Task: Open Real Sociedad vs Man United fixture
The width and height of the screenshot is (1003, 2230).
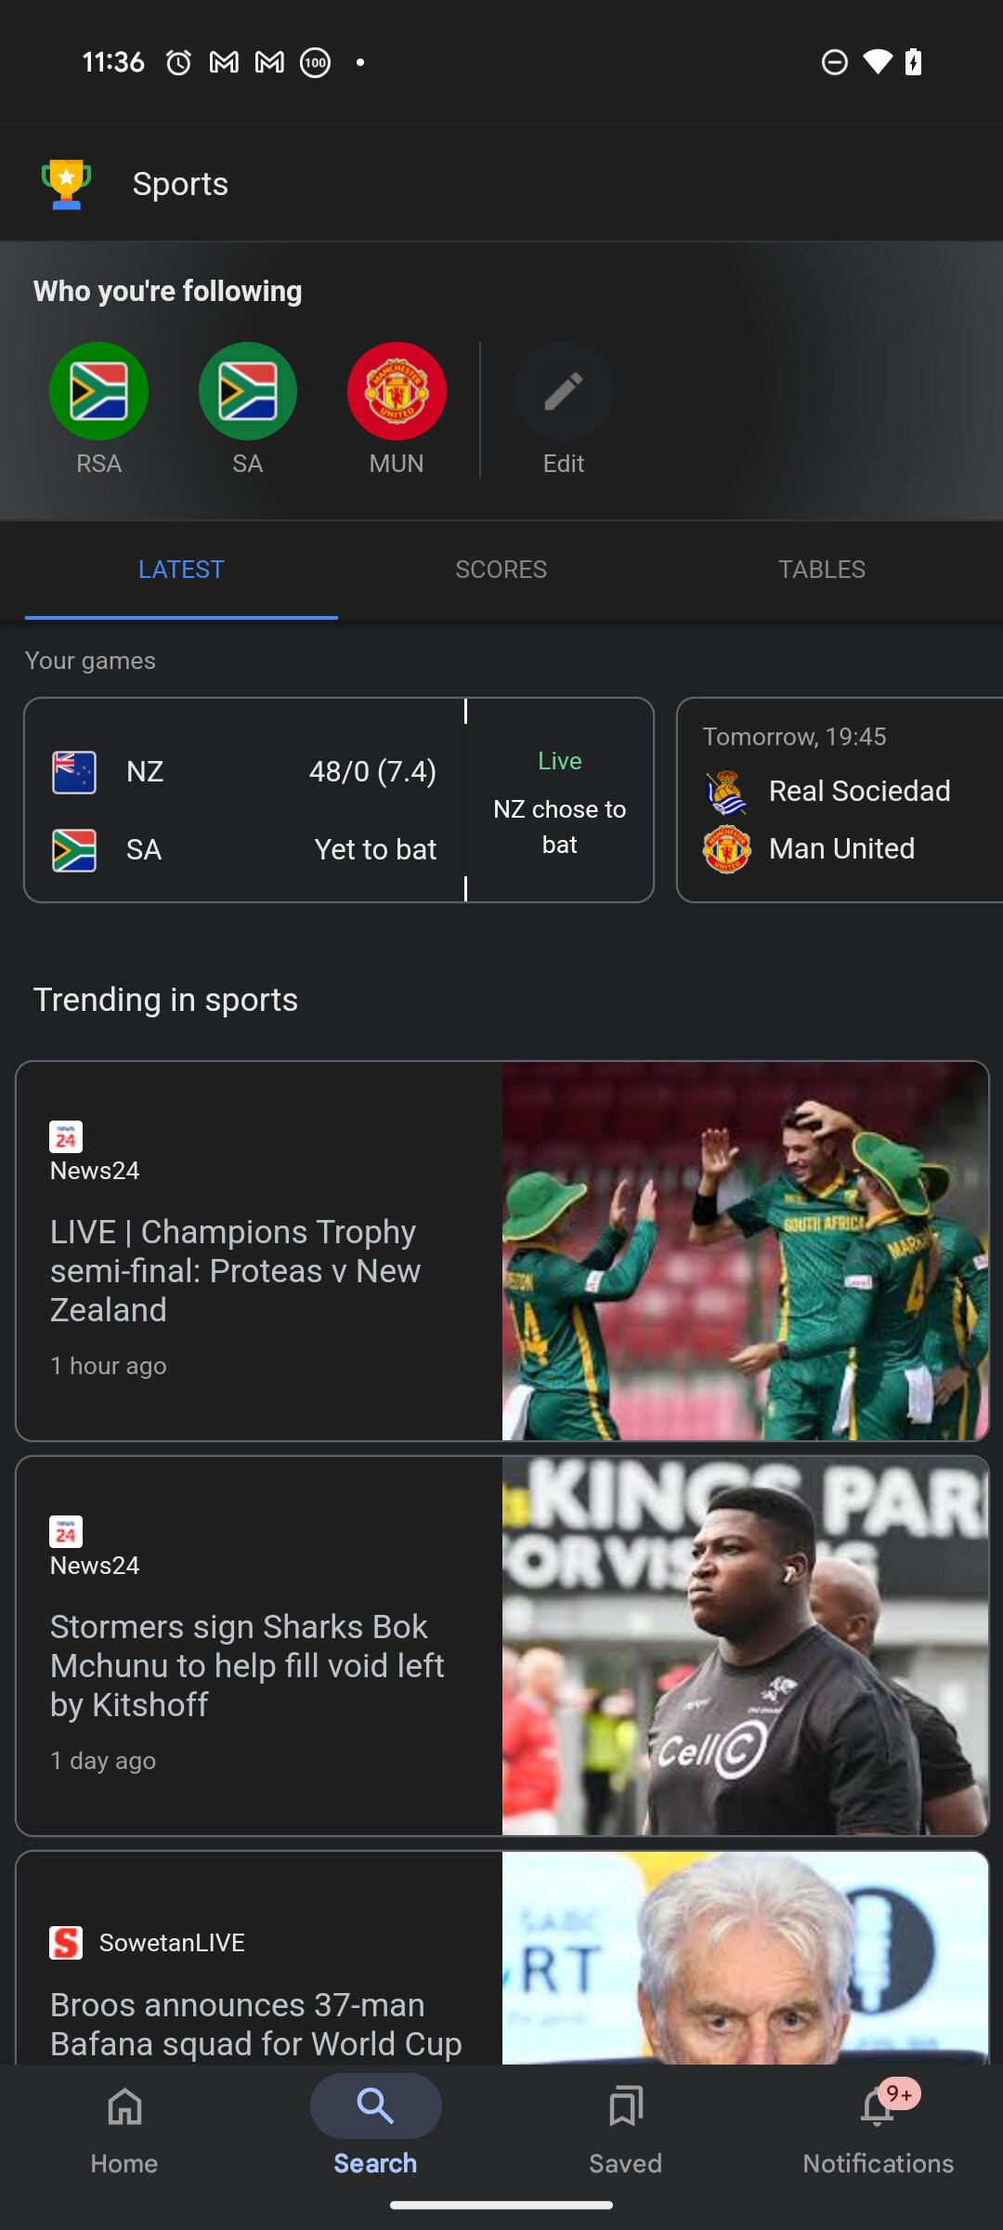Action: pyautogui.click(x=840, y=800)
